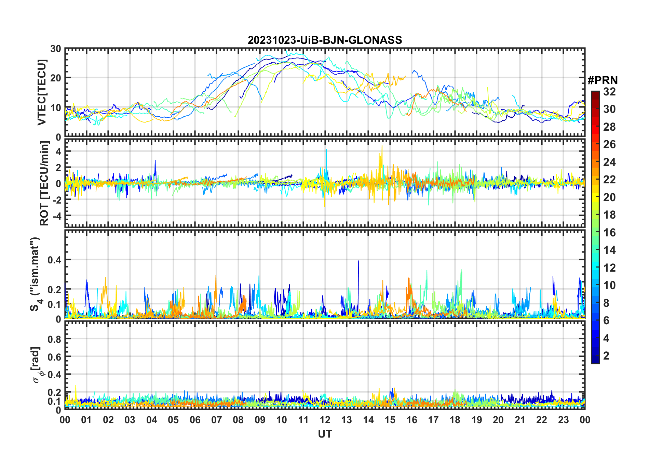This screenshot has height=455, width=650.
Task: Select colorbar tick label "24"
Action: [609, 162]
